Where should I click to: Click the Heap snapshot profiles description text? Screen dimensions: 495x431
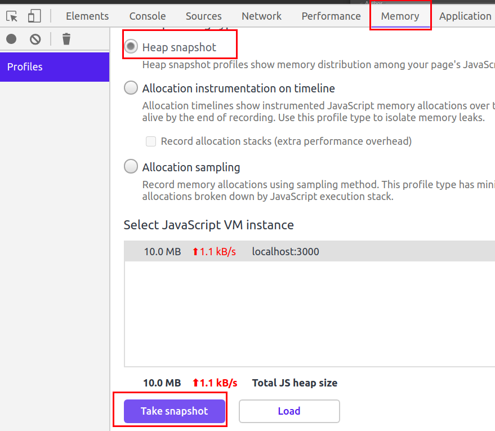319,65
